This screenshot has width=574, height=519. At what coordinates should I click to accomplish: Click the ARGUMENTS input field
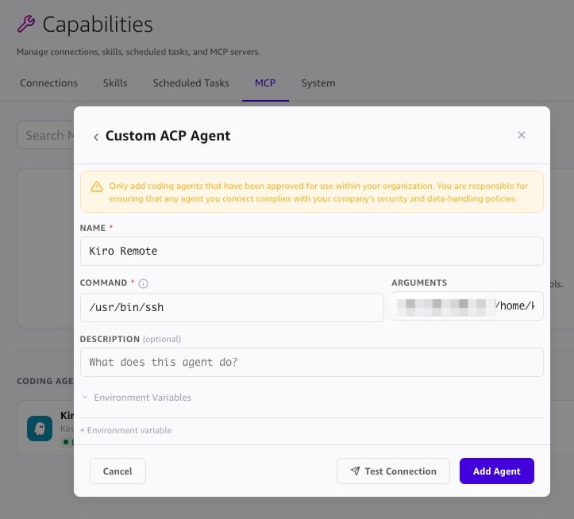click(x=468, y=306)
